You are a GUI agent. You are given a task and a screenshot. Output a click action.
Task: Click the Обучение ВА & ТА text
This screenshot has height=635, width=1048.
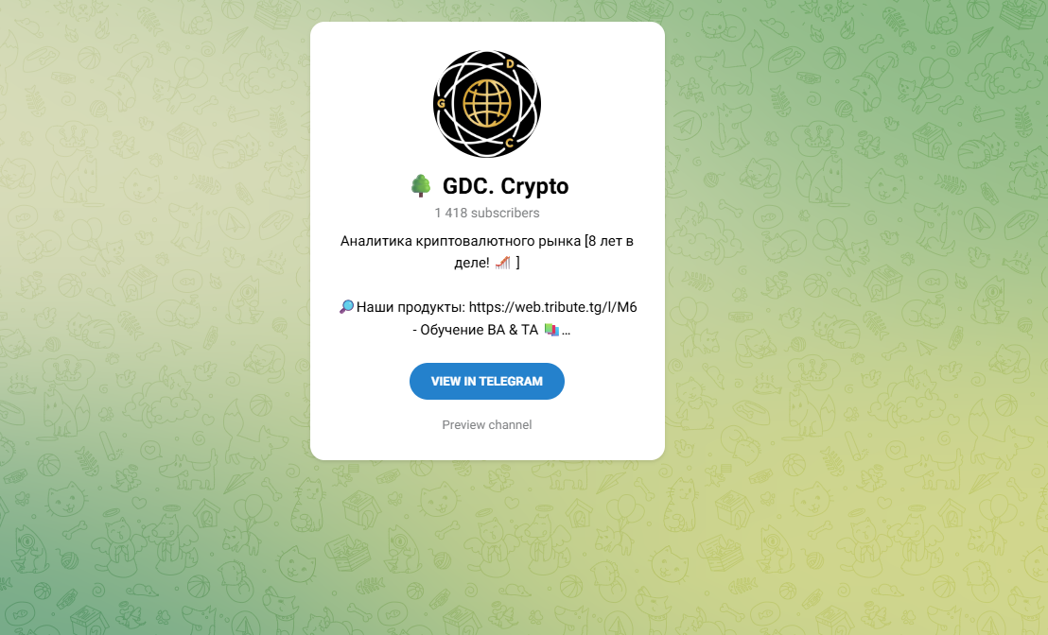[x=475, y=330]
